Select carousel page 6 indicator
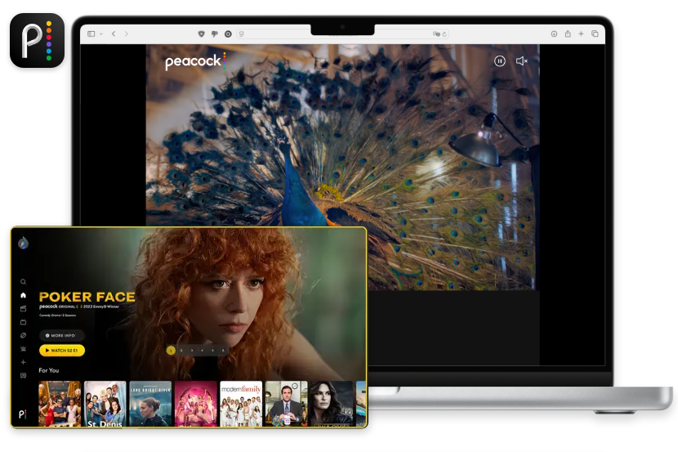The width and height of the screenshot is (678, 452). point(223,350)
